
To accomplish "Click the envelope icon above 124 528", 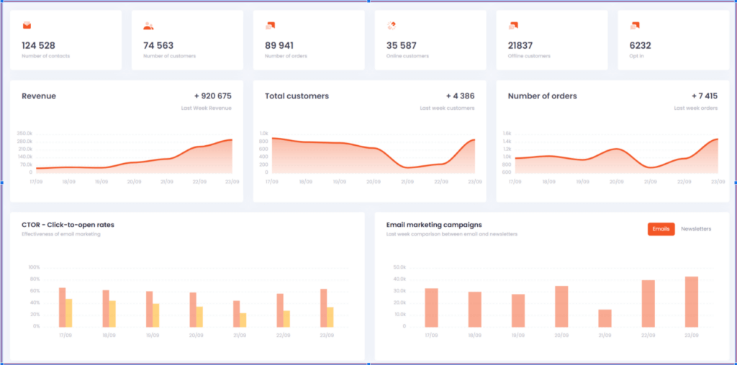I will 27,26.
